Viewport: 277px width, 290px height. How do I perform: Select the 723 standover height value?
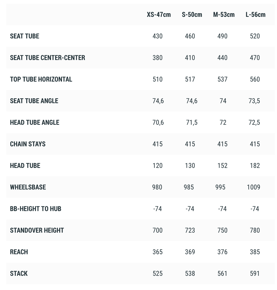point(190,230)
